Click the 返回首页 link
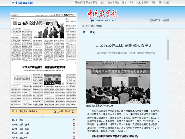The width and height of the screenshot is (185, 139). tap(154, 20)
